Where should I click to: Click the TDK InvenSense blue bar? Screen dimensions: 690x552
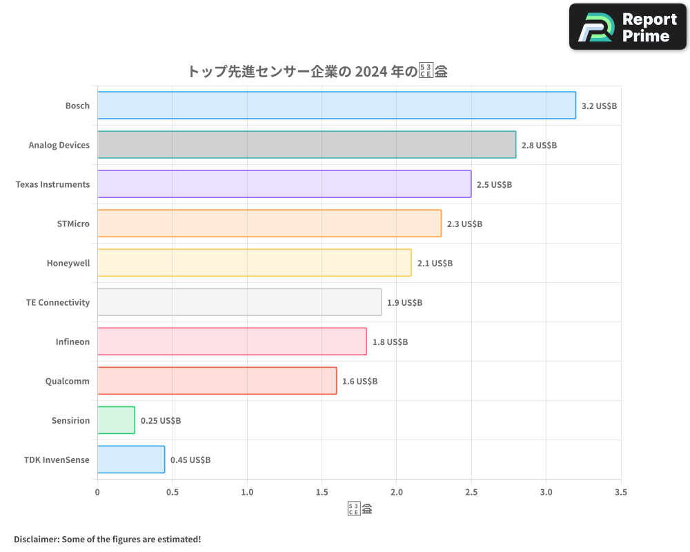(131, 460)
